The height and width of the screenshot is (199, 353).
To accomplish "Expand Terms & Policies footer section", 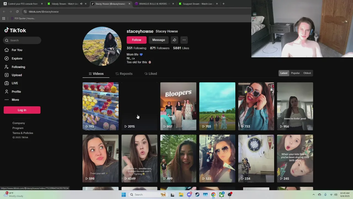I will pyautogui.click(x=23, y=133).
